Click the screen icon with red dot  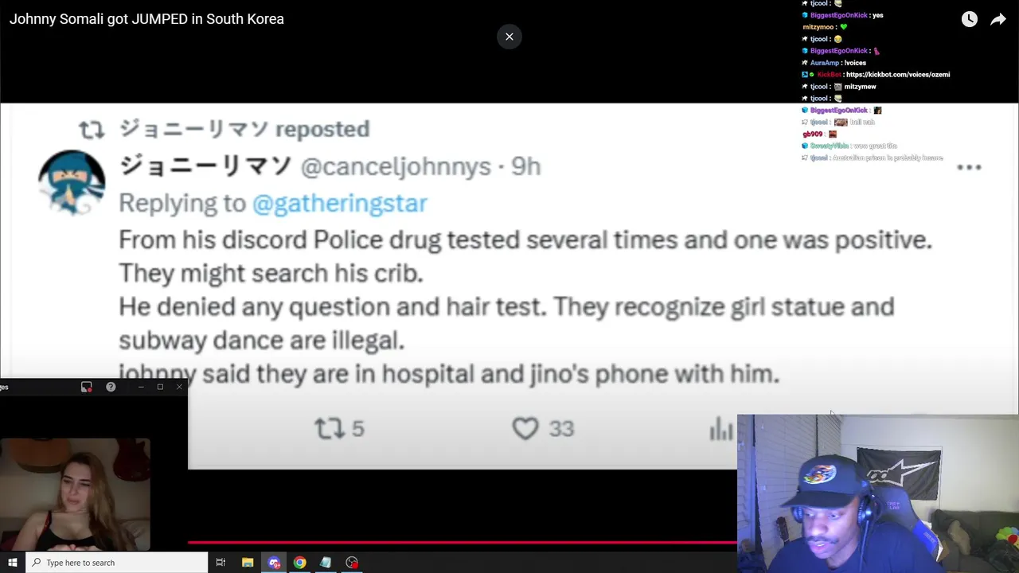[87, 387]
